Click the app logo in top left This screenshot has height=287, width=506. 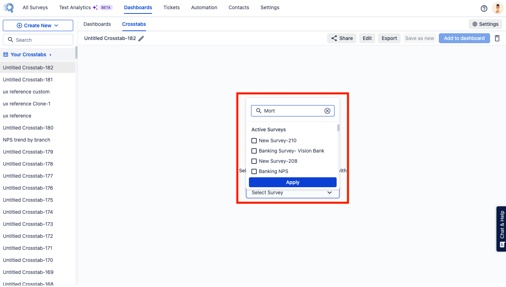(x=8, y=8)
